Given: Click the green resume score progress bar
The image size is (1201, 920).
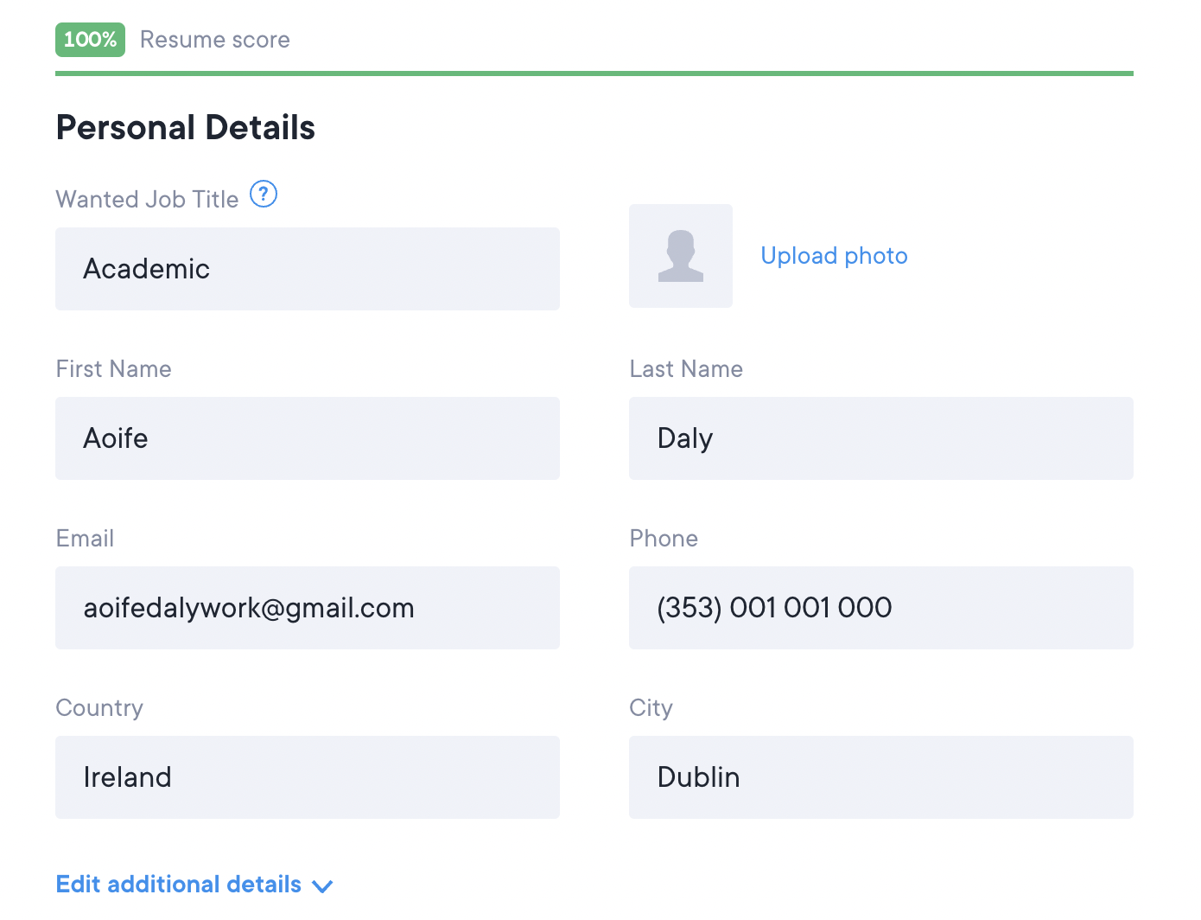Looking at the screenshot, I should [x=594, y=73].
